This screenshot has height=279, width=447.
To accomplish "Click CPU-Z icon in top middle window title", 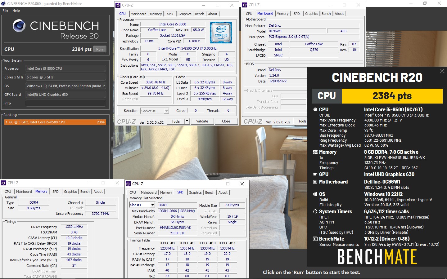I will pyautogui.click(x=118, y=5).
